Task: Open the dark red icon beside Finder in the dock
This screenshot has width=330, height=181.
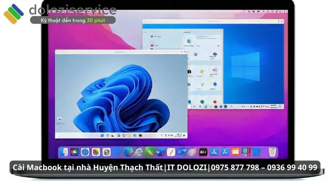Action: click(x=74, y=152)
